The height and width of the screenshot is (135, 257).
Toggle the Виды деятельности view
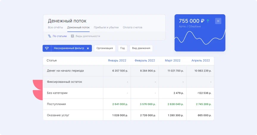coord(88,36)
